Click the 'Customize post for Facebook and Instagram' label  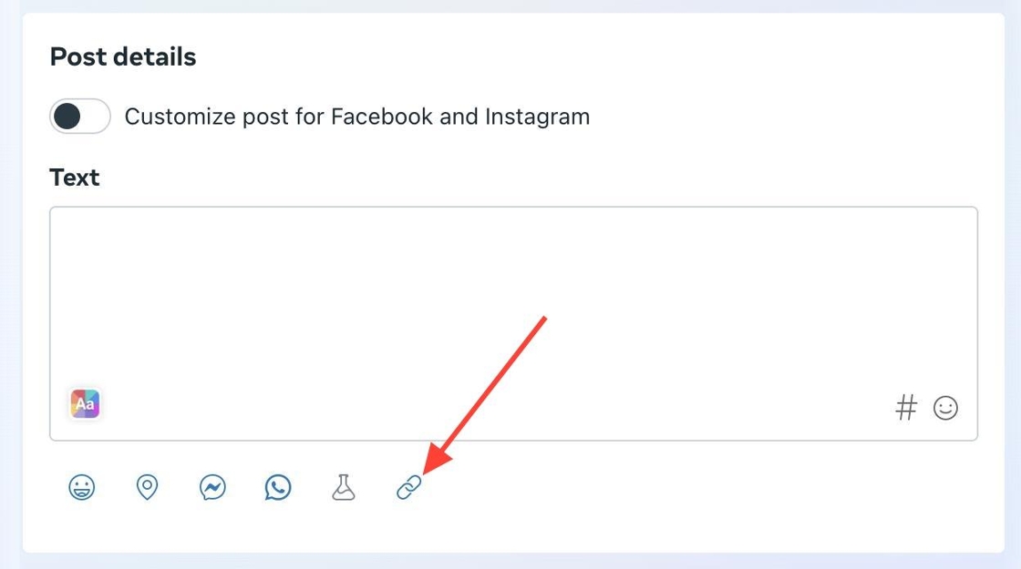pyautogui.click(x=356, y=117)
